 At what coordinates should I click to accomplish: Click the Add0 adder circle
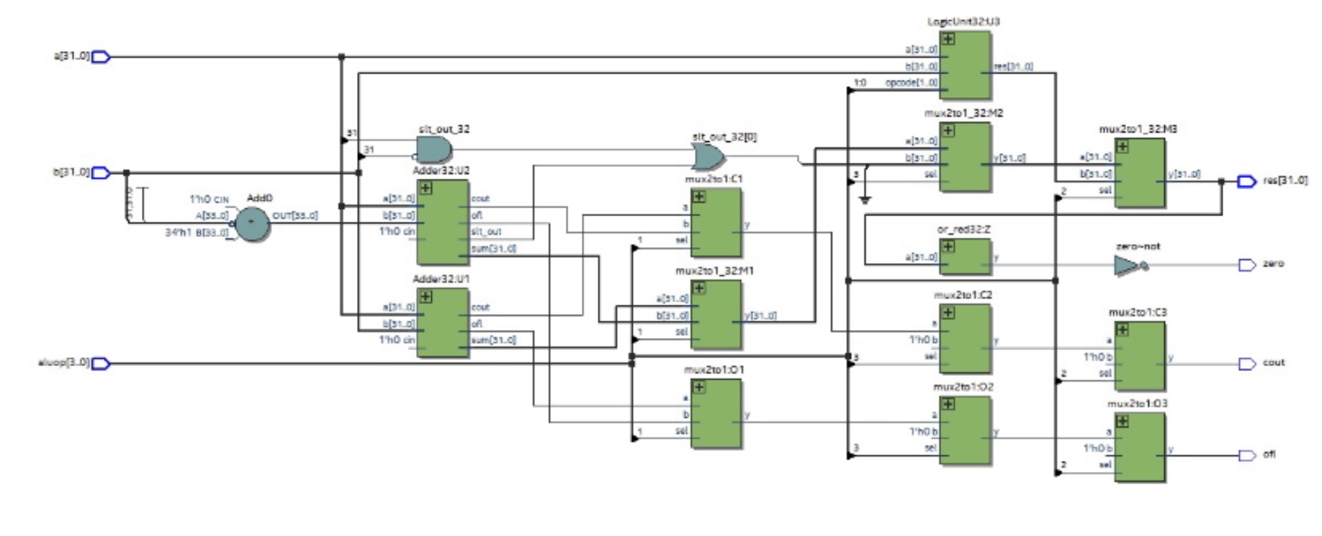coord(252,223)
